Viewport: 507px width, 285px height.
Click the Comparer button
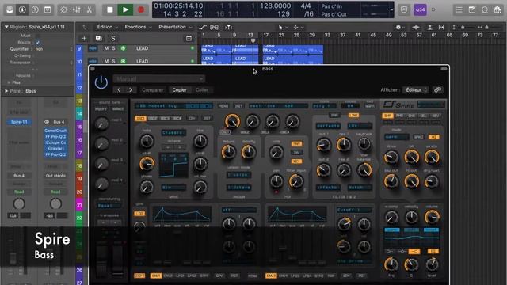[153, 90]
